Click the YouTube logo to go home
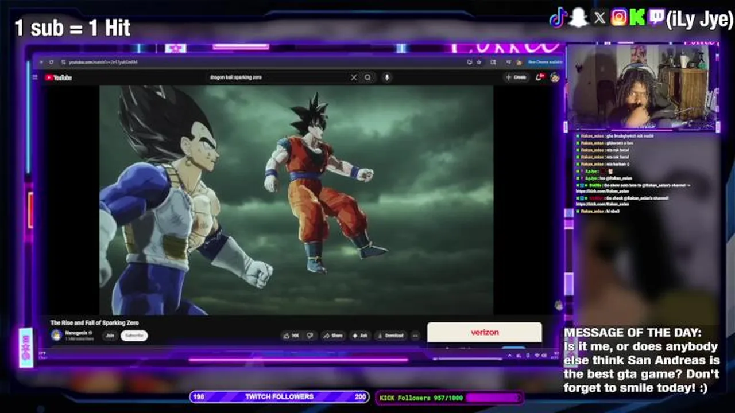The image size is (735, 413). click(58, 77)
